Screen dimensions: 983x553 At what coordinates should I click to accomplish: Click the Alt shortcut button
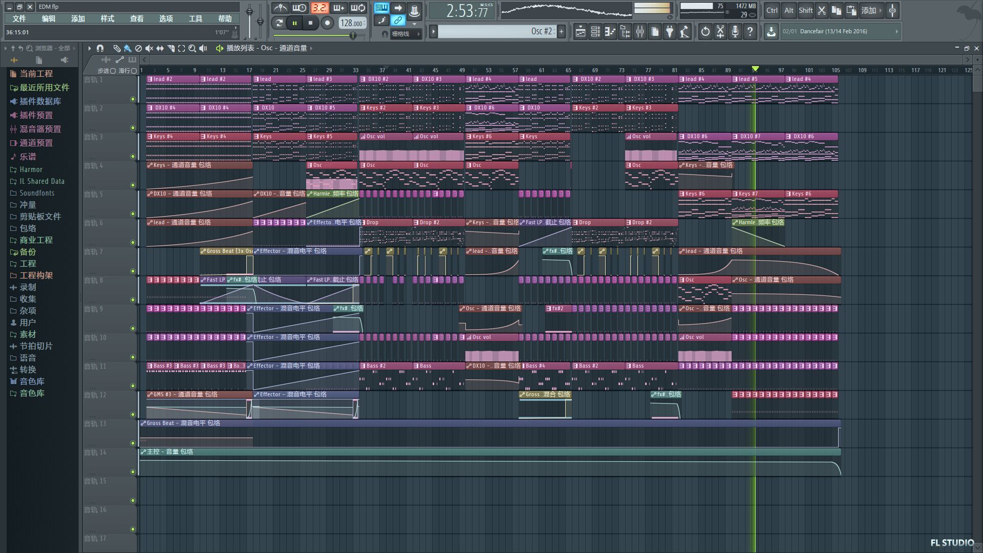click(789, 10)
